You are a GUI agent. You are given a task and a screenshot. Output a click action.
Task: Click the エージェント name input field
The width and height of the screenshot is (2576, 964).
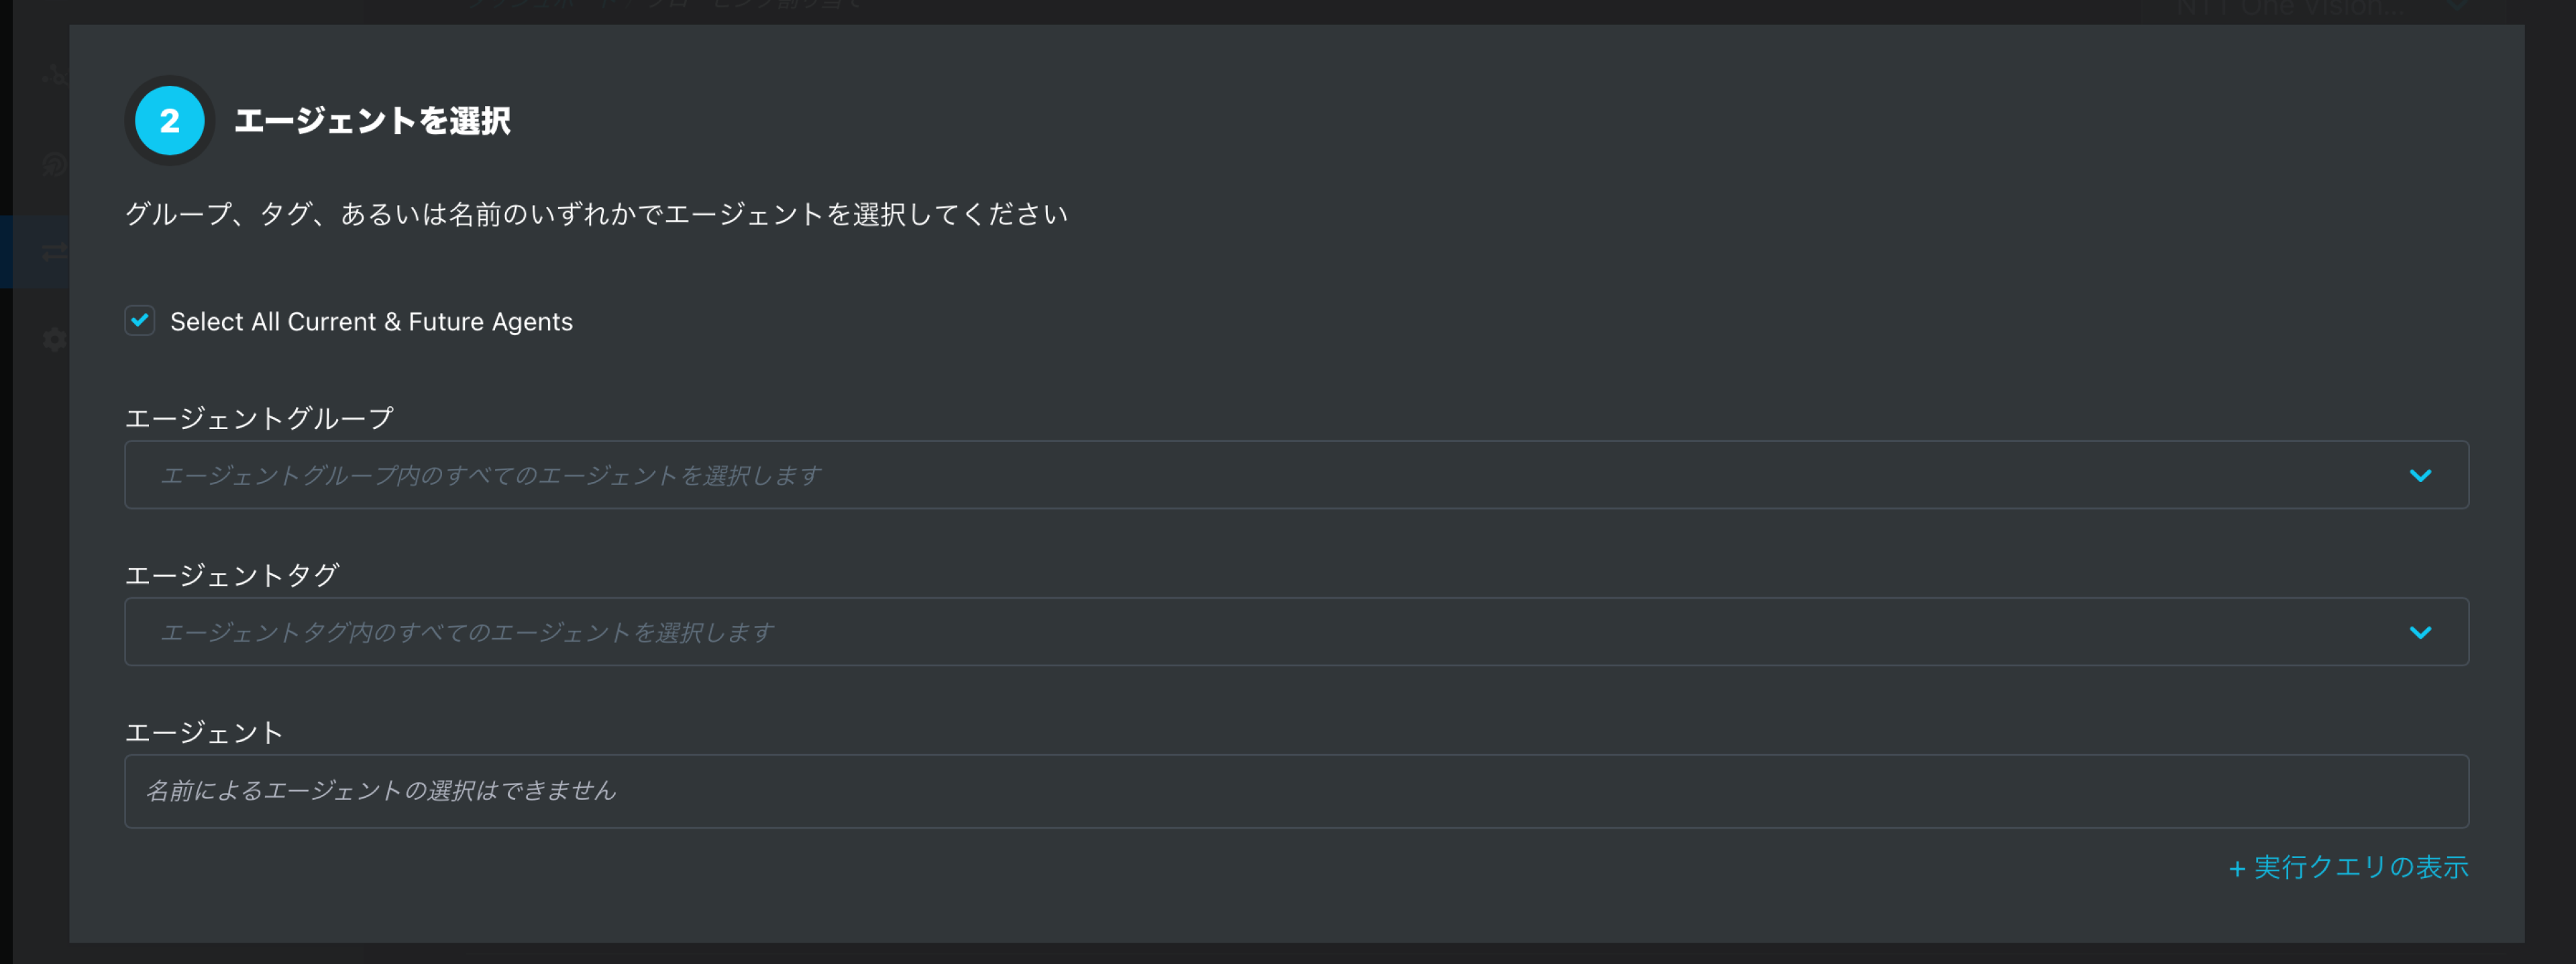coord(1296,791)
